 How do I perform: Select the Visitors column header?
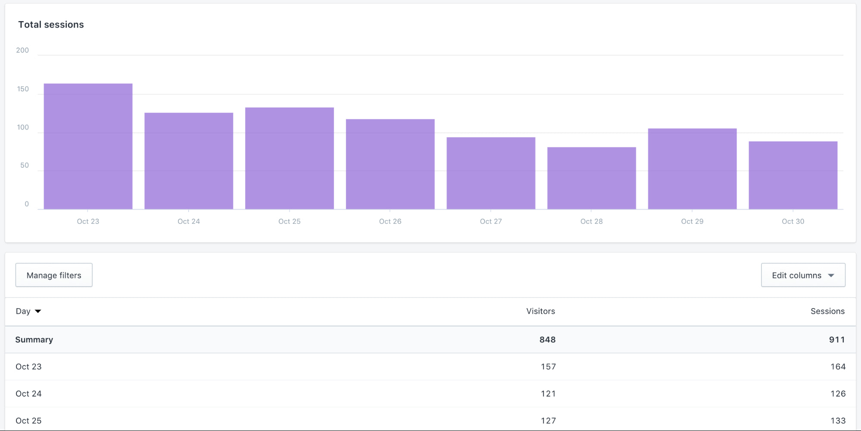[540, 311]
